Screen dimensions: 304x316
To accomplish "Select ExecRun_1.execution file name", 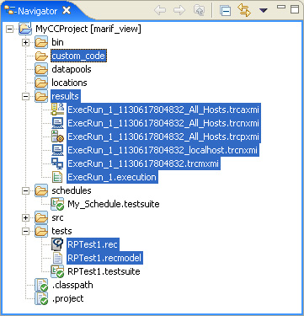I will pos(112,177).
